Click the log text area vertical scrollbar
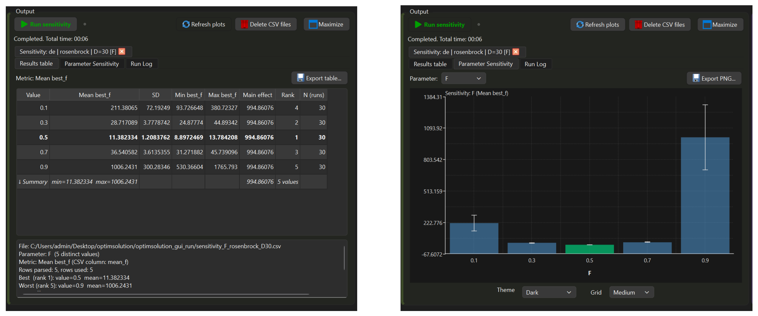The width and height of the screenshot is (758, 316). point(344,258)
